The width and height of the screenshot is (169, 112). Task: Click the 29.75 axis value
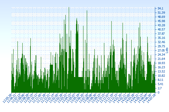161,46
